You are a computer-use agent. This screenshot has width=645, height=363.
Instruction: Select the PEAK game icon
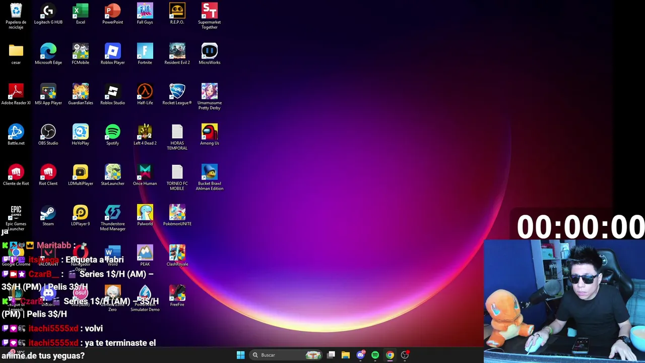click(145, 256)
